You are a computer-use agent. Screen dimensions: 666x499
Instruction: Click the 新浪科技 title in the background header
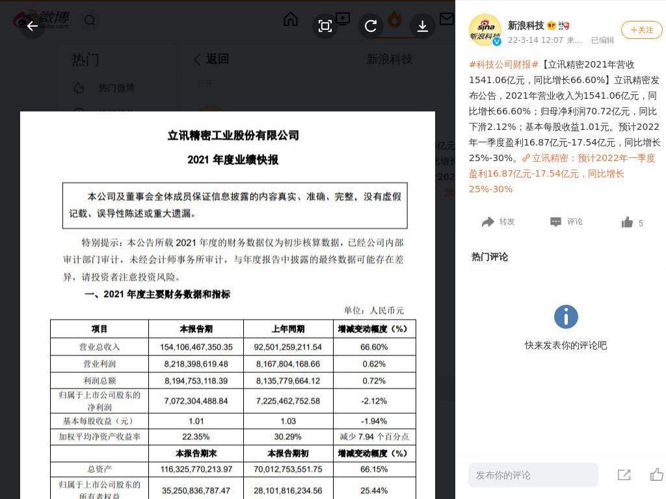[390, 59]
